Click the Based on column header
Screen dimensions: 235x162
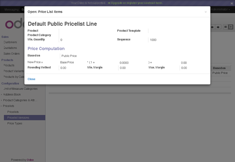pos(219,68)
